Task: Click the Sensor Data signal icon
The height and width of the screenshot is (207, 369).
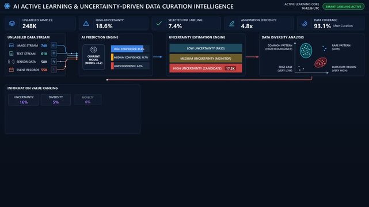Action: tap(12, 62)
